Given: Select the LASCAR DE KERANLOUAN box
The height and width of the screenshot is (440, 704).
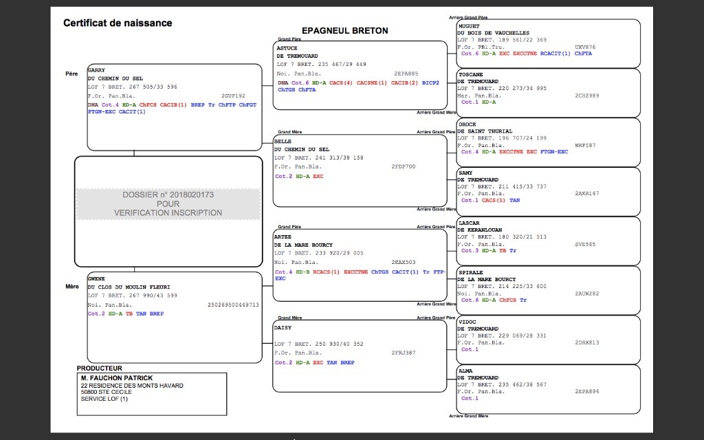Looking at the screenshot, I should (548, 241).
